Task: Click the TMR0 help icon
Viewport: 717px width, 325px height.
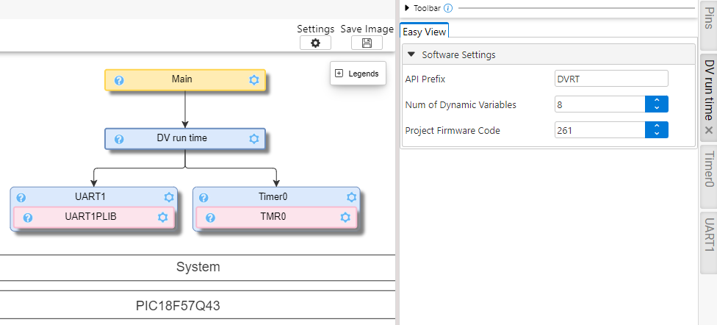Action: point(210,218)
